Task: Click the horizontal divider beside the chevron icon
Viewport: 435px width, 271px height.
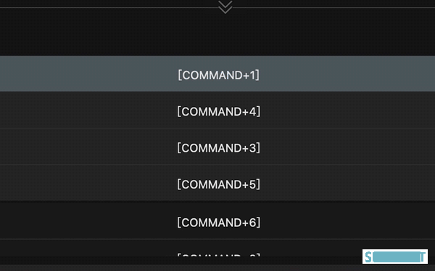Action: tap(108, 8)
